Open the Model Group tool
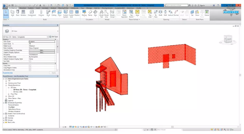 tap(112, 14)
